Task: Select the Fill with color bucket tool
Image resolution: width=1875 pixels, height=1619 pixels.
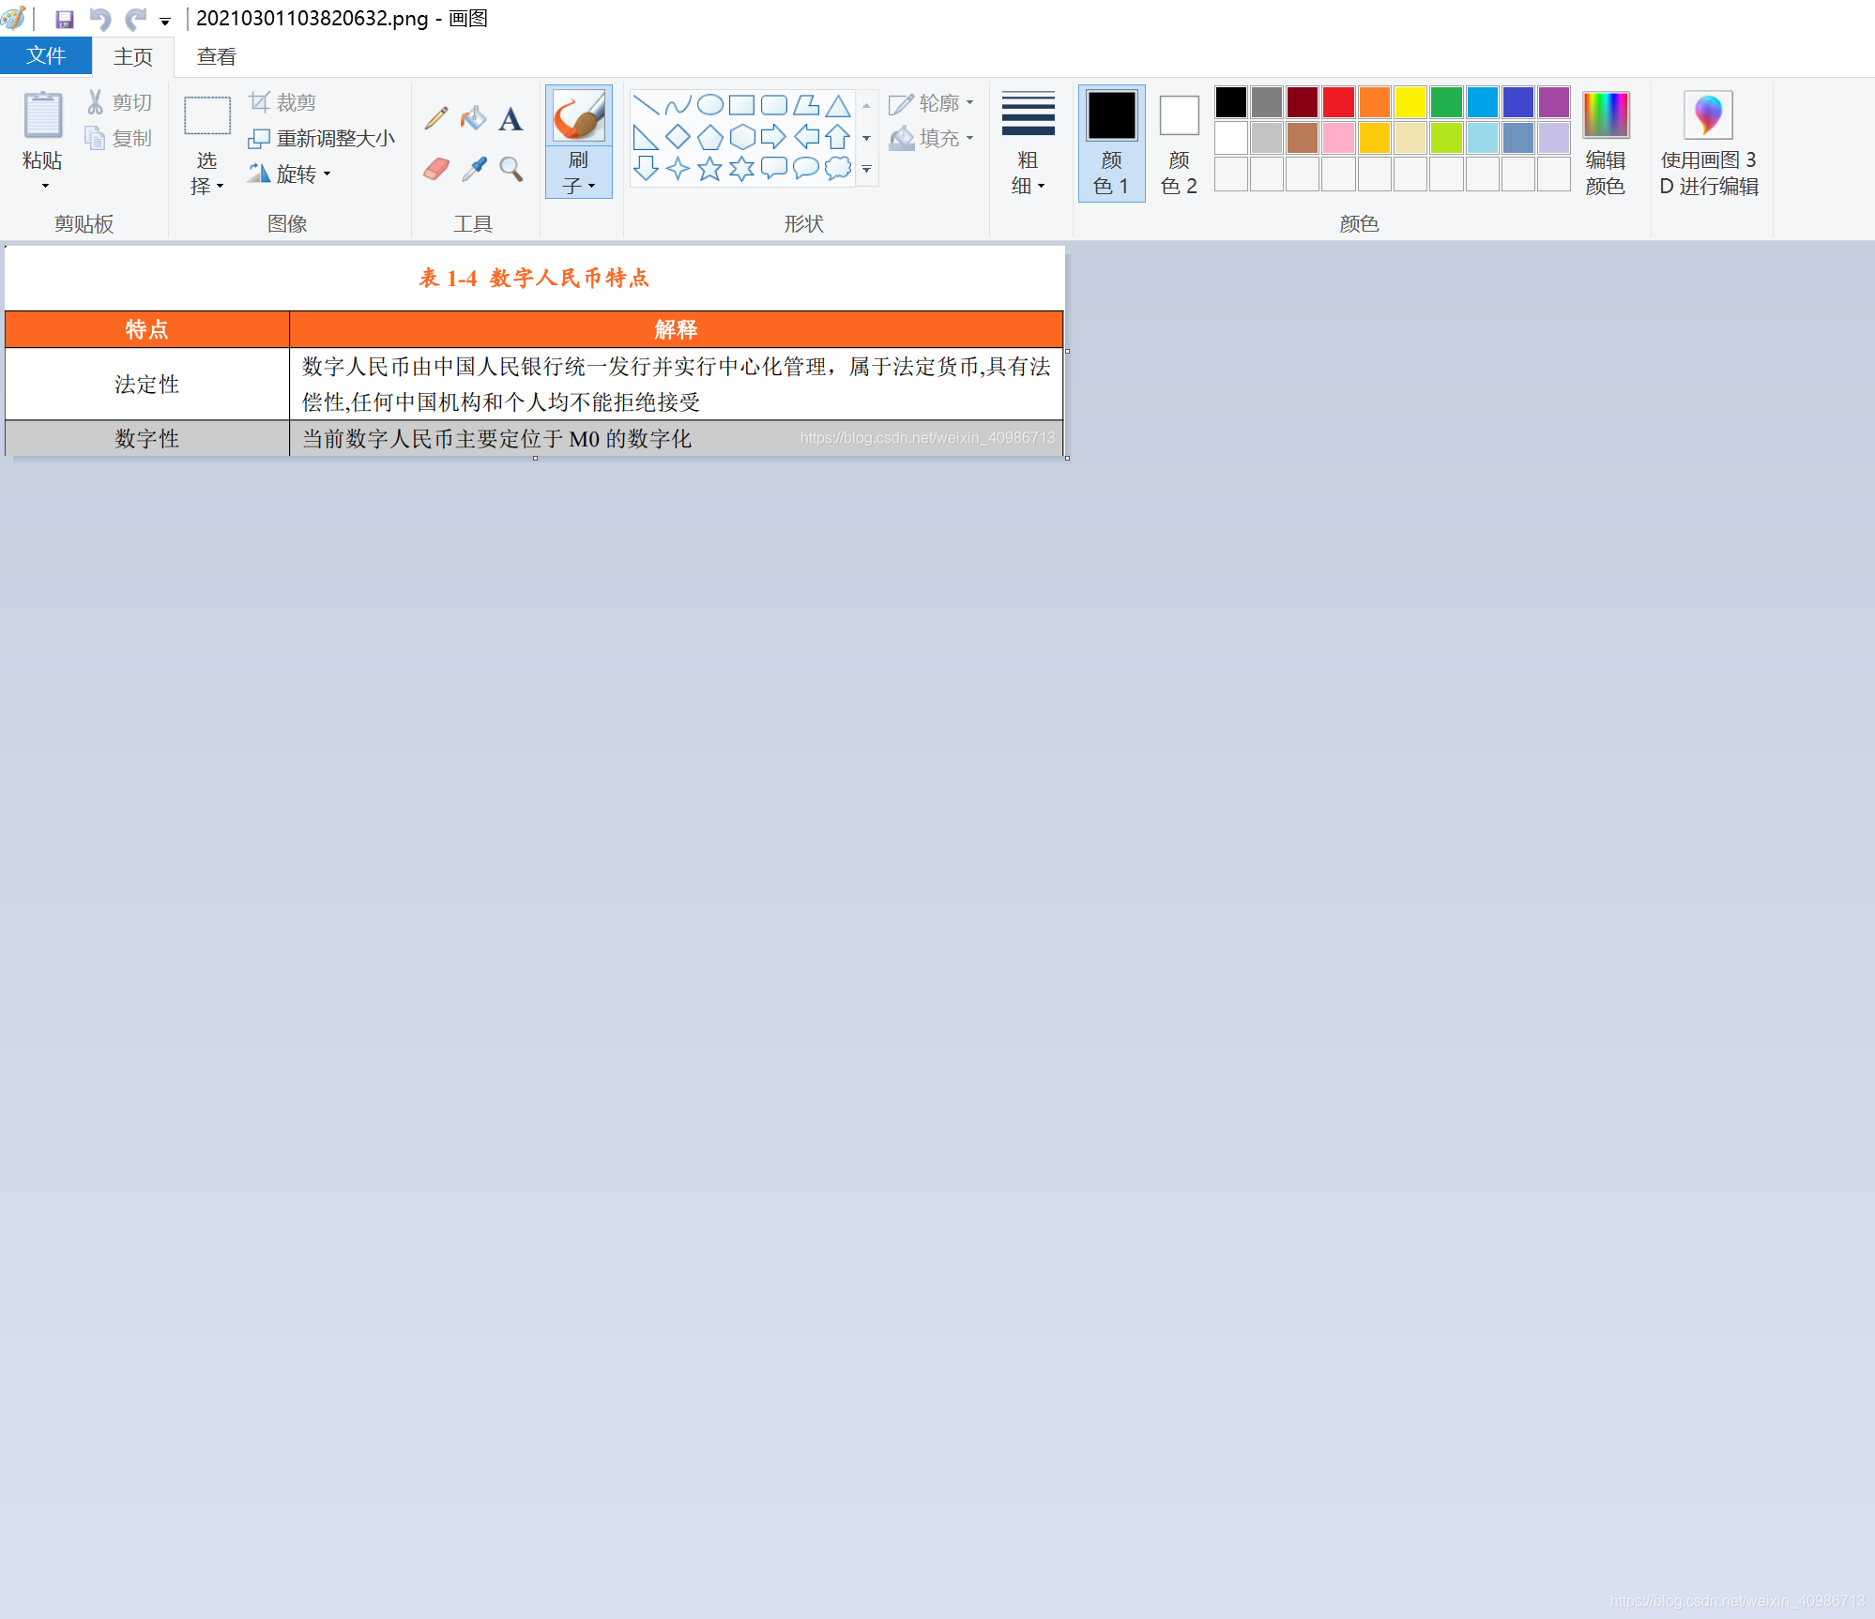Action: point(474,118)
